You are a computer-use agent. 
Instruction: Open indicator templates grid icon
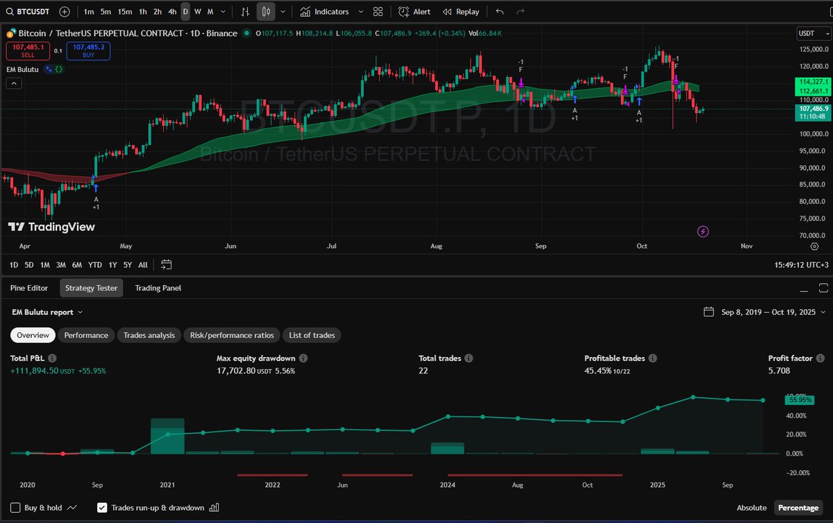[x=378, y=12]
